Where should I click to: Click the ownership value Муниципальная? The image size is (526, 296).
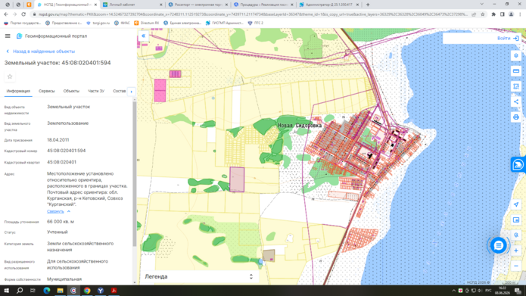coord(64,279)
